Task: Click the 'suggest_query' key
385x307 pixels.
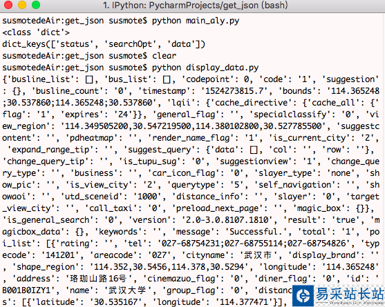Action: [159, 150]
